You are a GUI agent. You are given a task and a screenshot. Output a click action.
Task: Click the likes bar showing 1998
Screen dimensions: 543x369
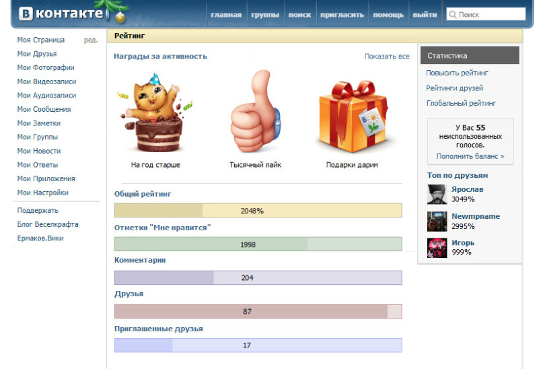coord(258,244)
